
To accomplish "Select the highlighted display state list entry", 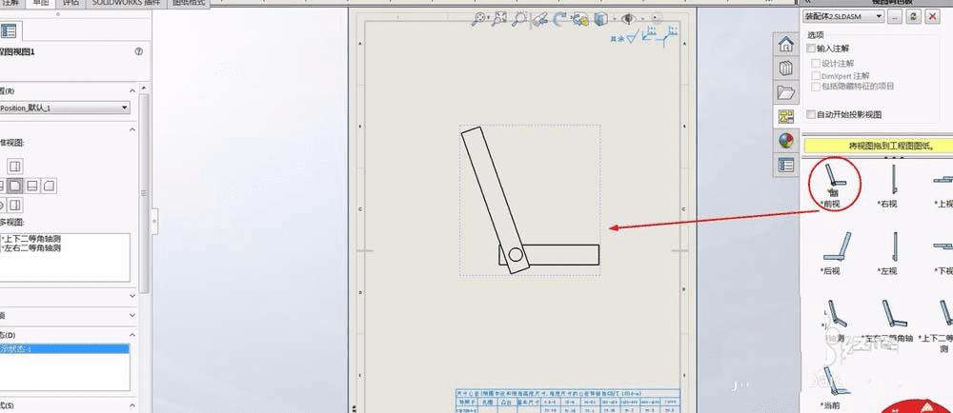I will click(65, 348).
